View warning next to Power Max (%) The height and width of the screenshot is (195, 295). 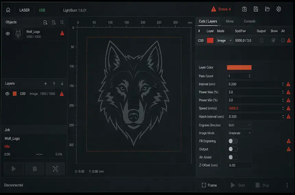[x=288, y=92]
